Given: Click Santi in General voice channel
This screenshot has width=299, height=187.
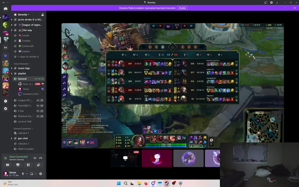Looking at the screenshot, I should (x=25, y=84).
